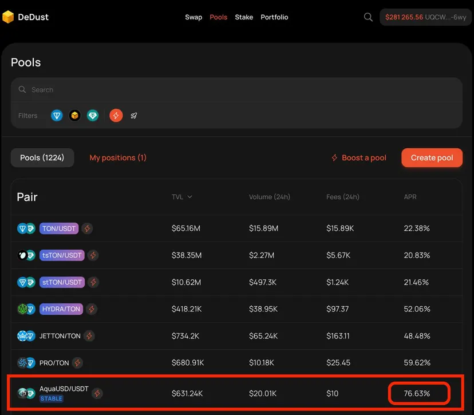Click the $631.24K TVL value
The height and width of the screenshot is (415, 474).
coord(187,394)
